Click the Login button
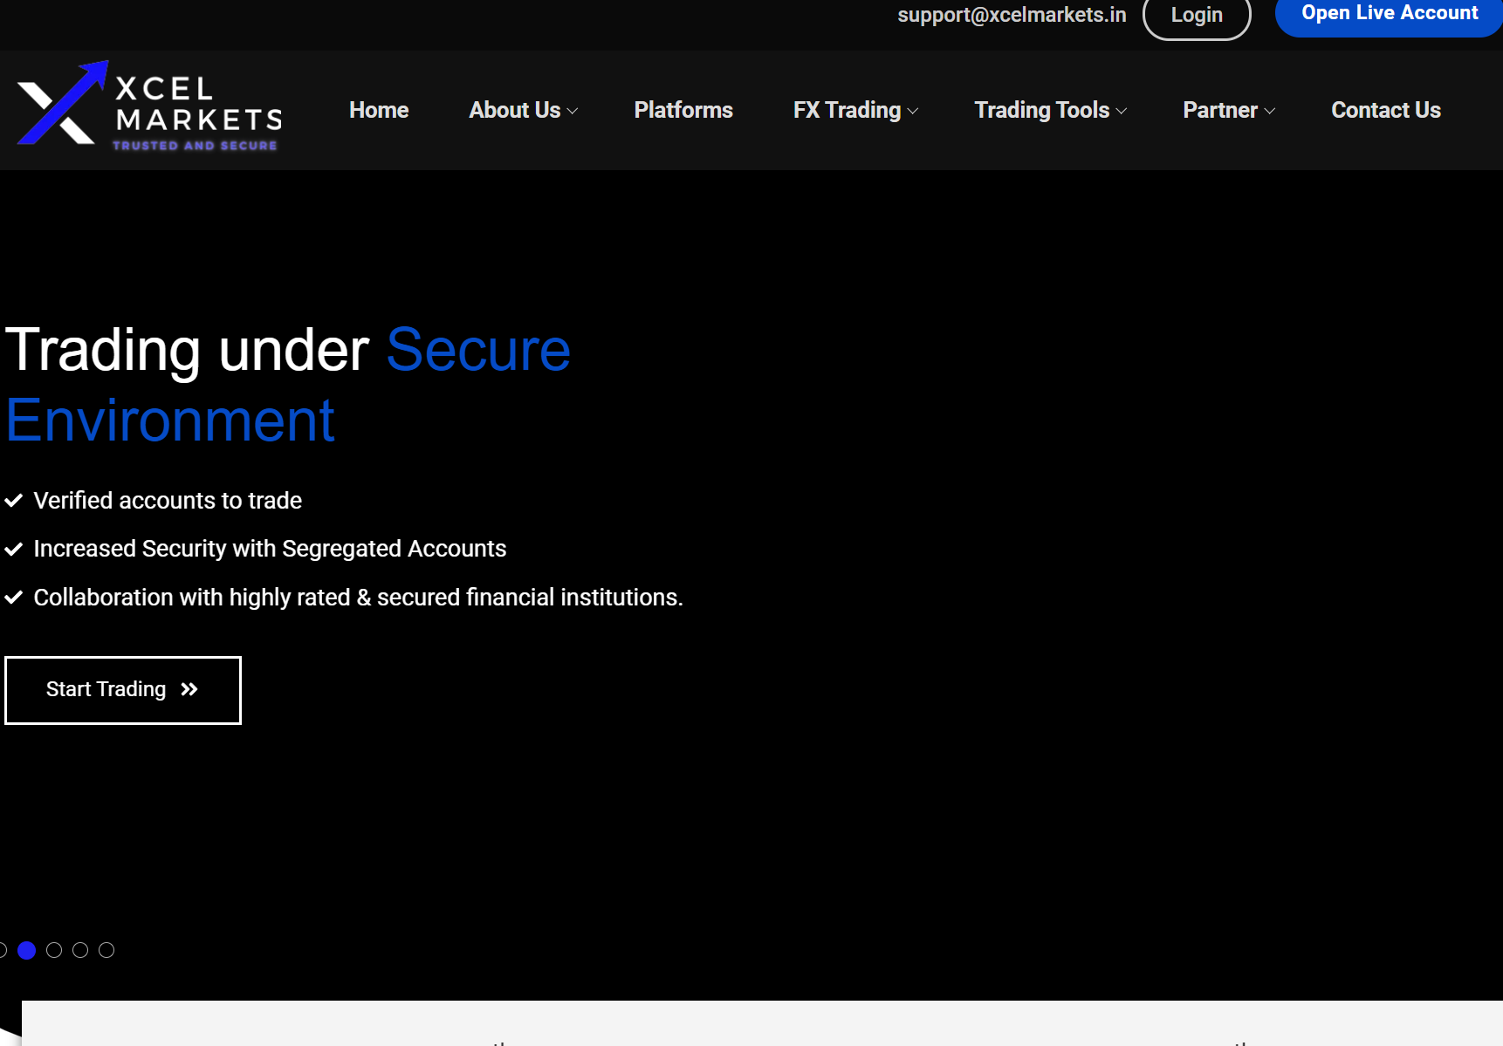Screen dimensions: 1503x1046 pyautogui.click(x=1197, y=16)
